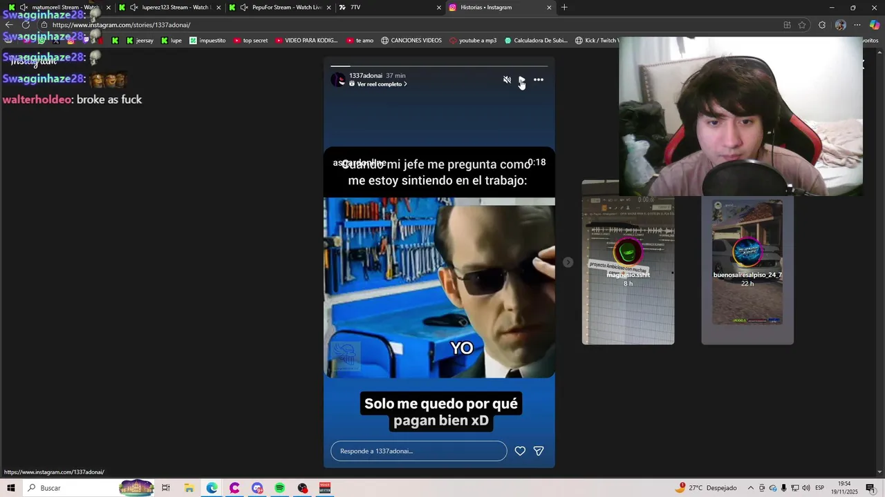This screenshot has height=497, width=885.
Task: Like the story with the heart icon
Action: pos(520,451)
